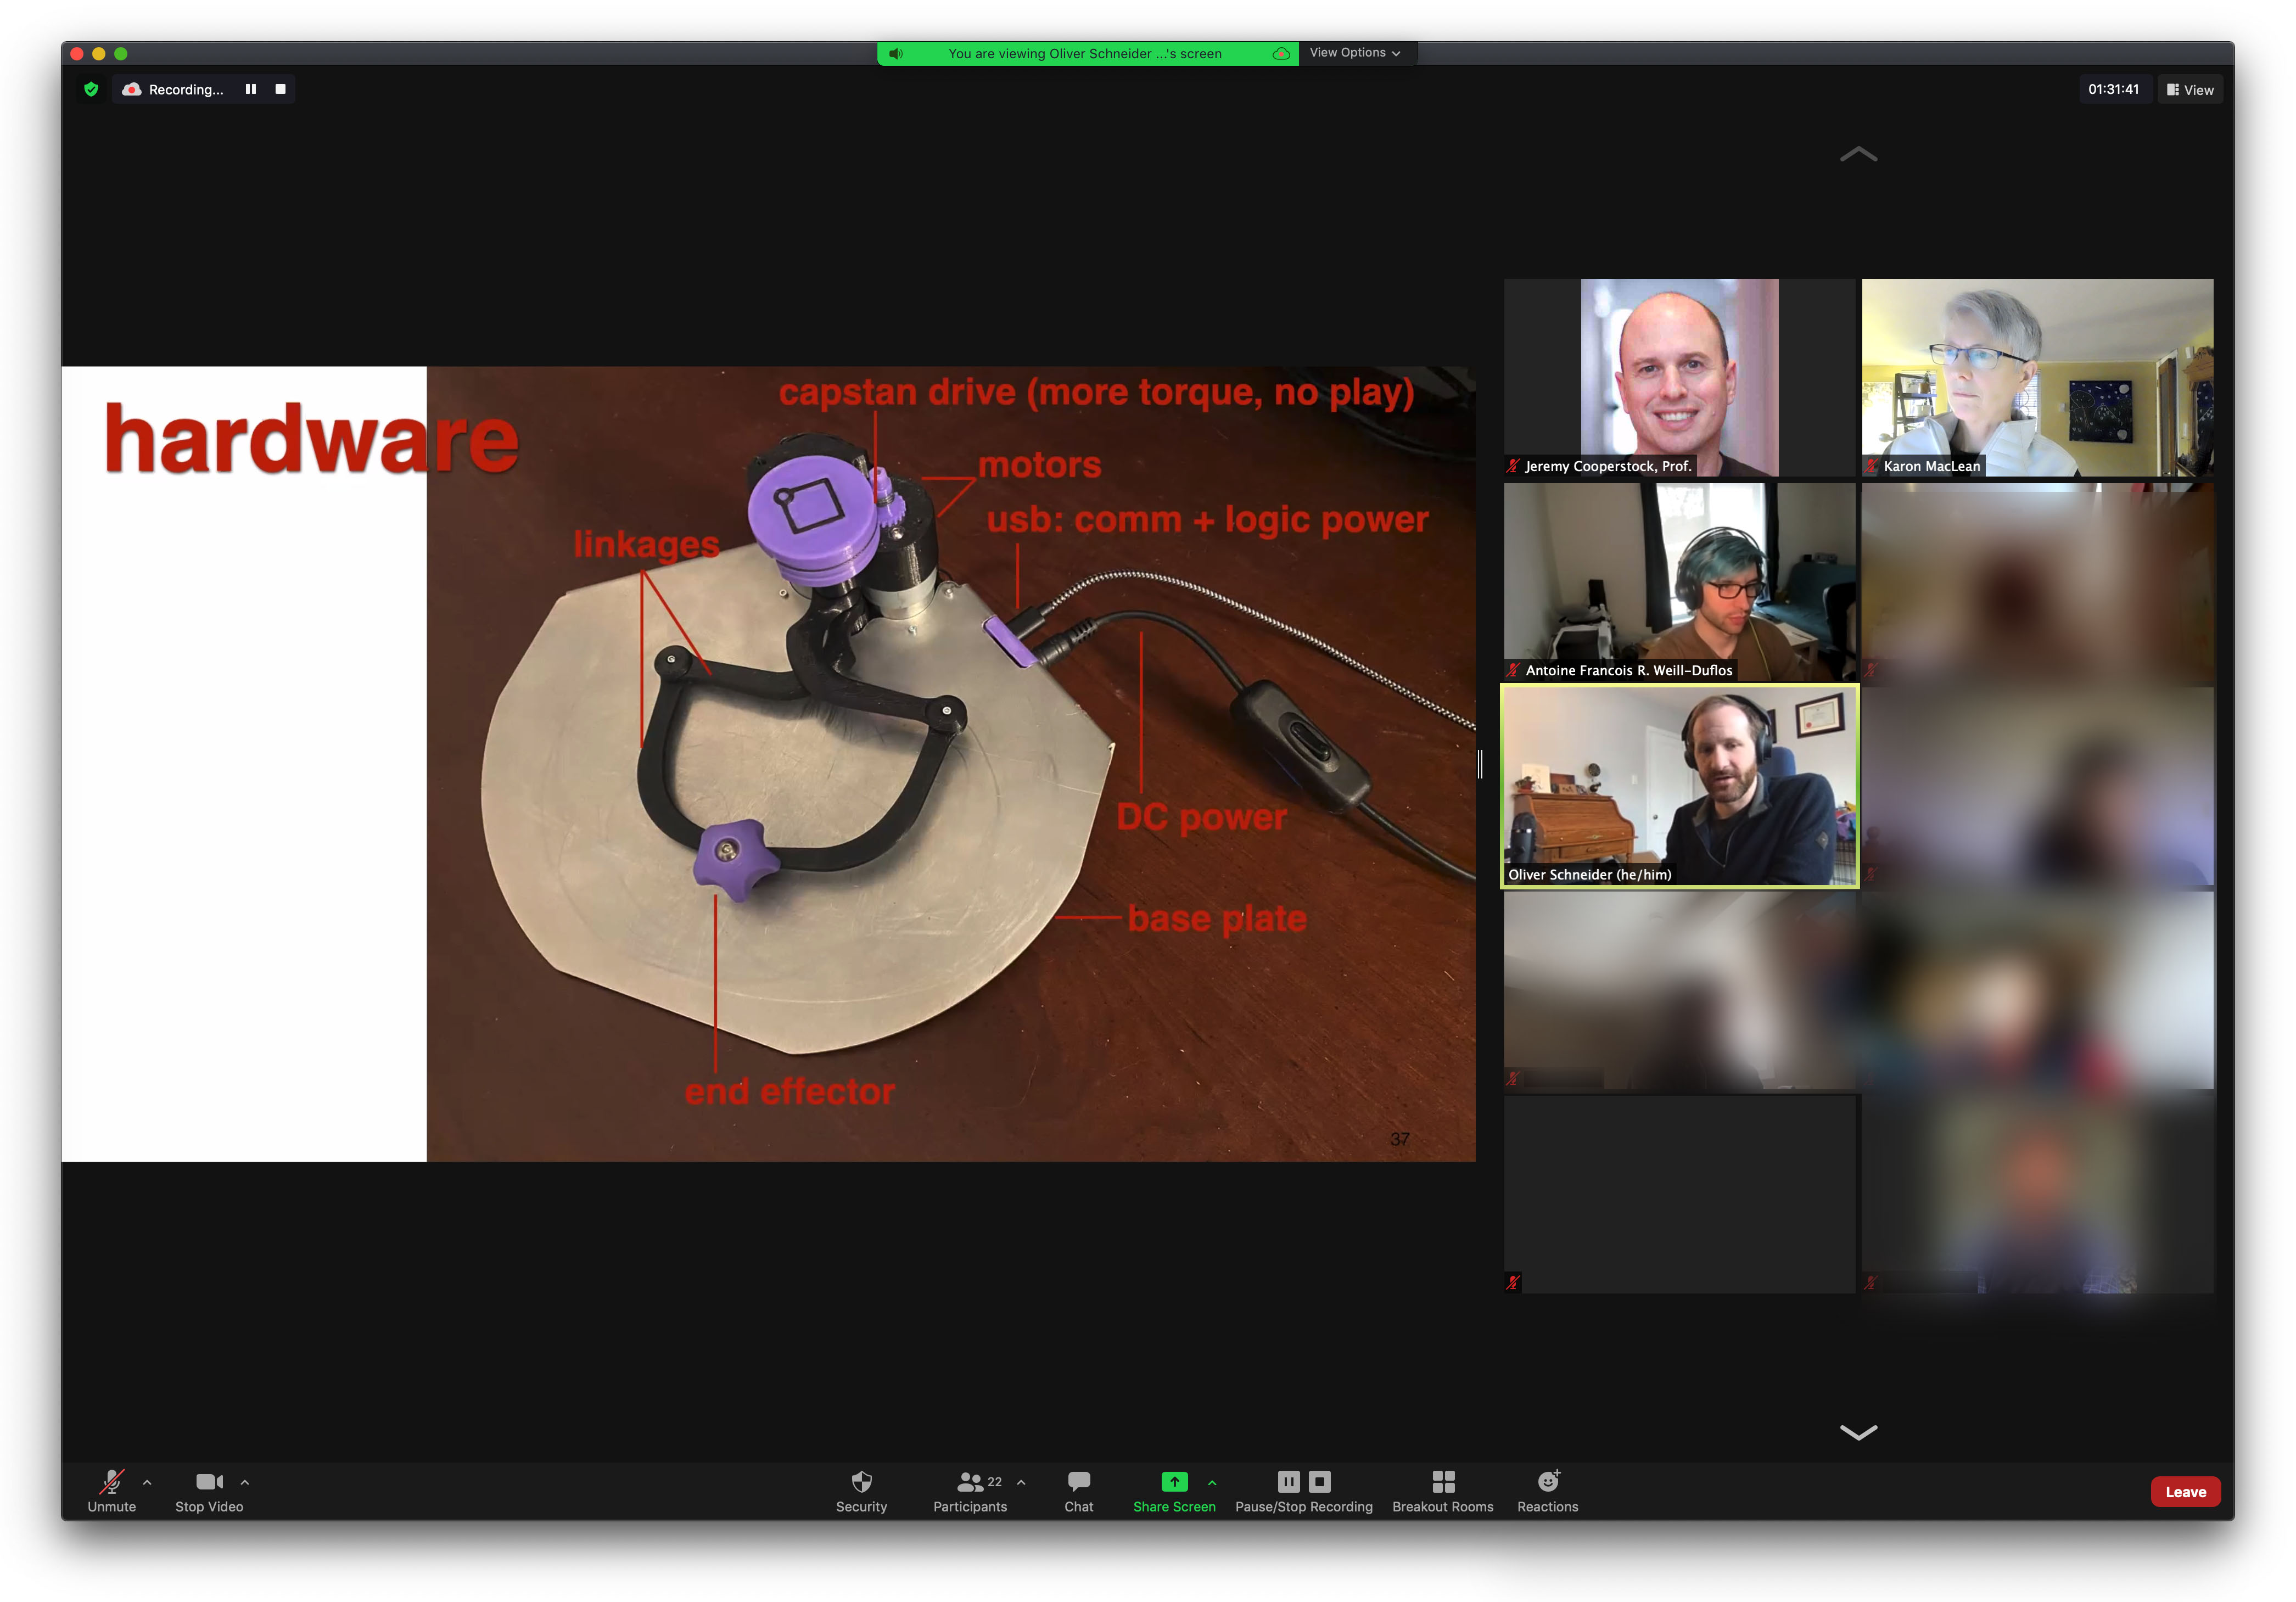Open View Options in the green banner

point(1356,52)
